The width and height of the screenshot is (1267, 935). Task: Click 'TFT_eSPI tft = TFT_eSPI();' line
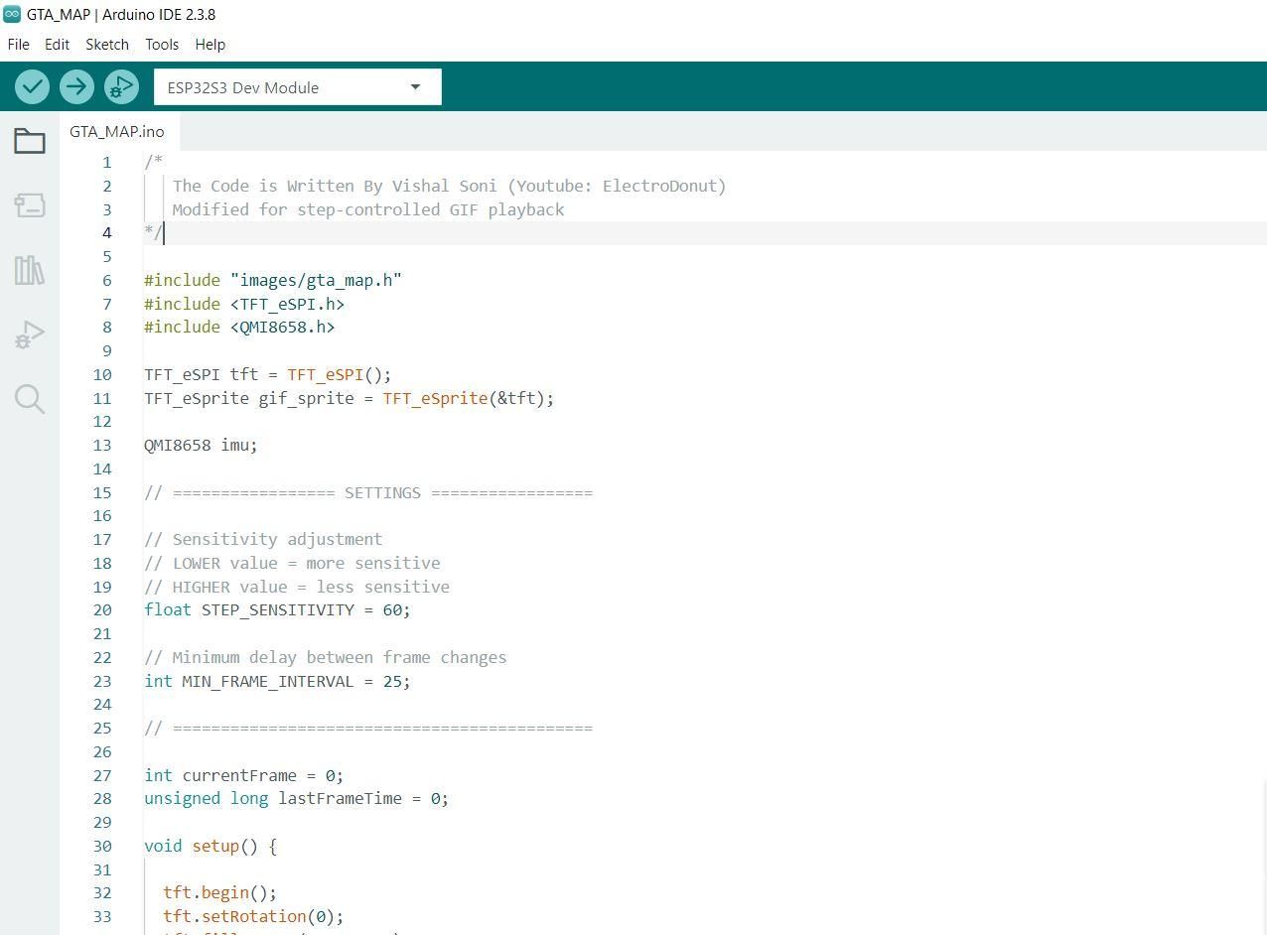coord(268,374)
